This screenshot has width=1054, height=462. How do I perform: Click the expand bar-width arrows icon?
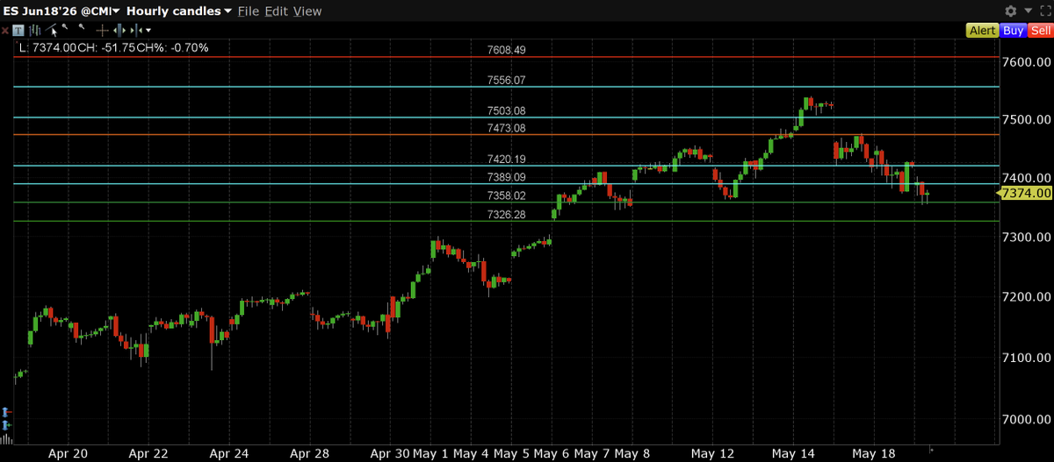point(119,30)
